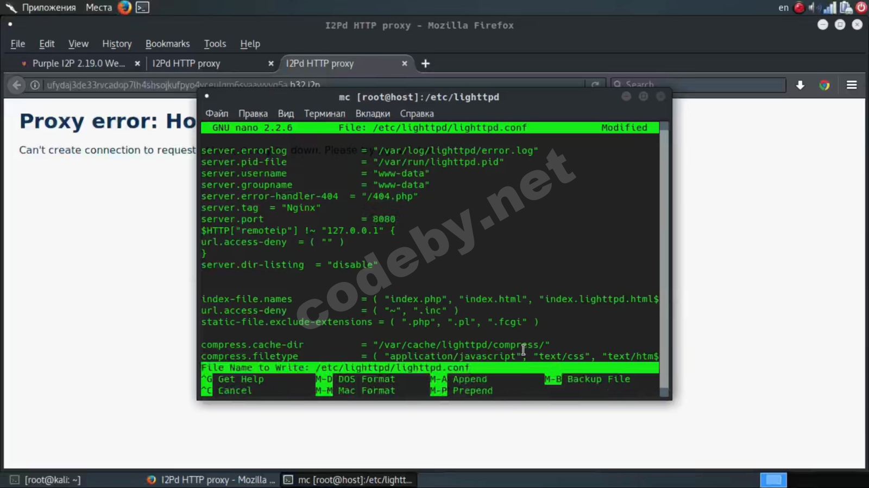
Task: Open Firefox's hamburger menu
Action: click(852, 85)
